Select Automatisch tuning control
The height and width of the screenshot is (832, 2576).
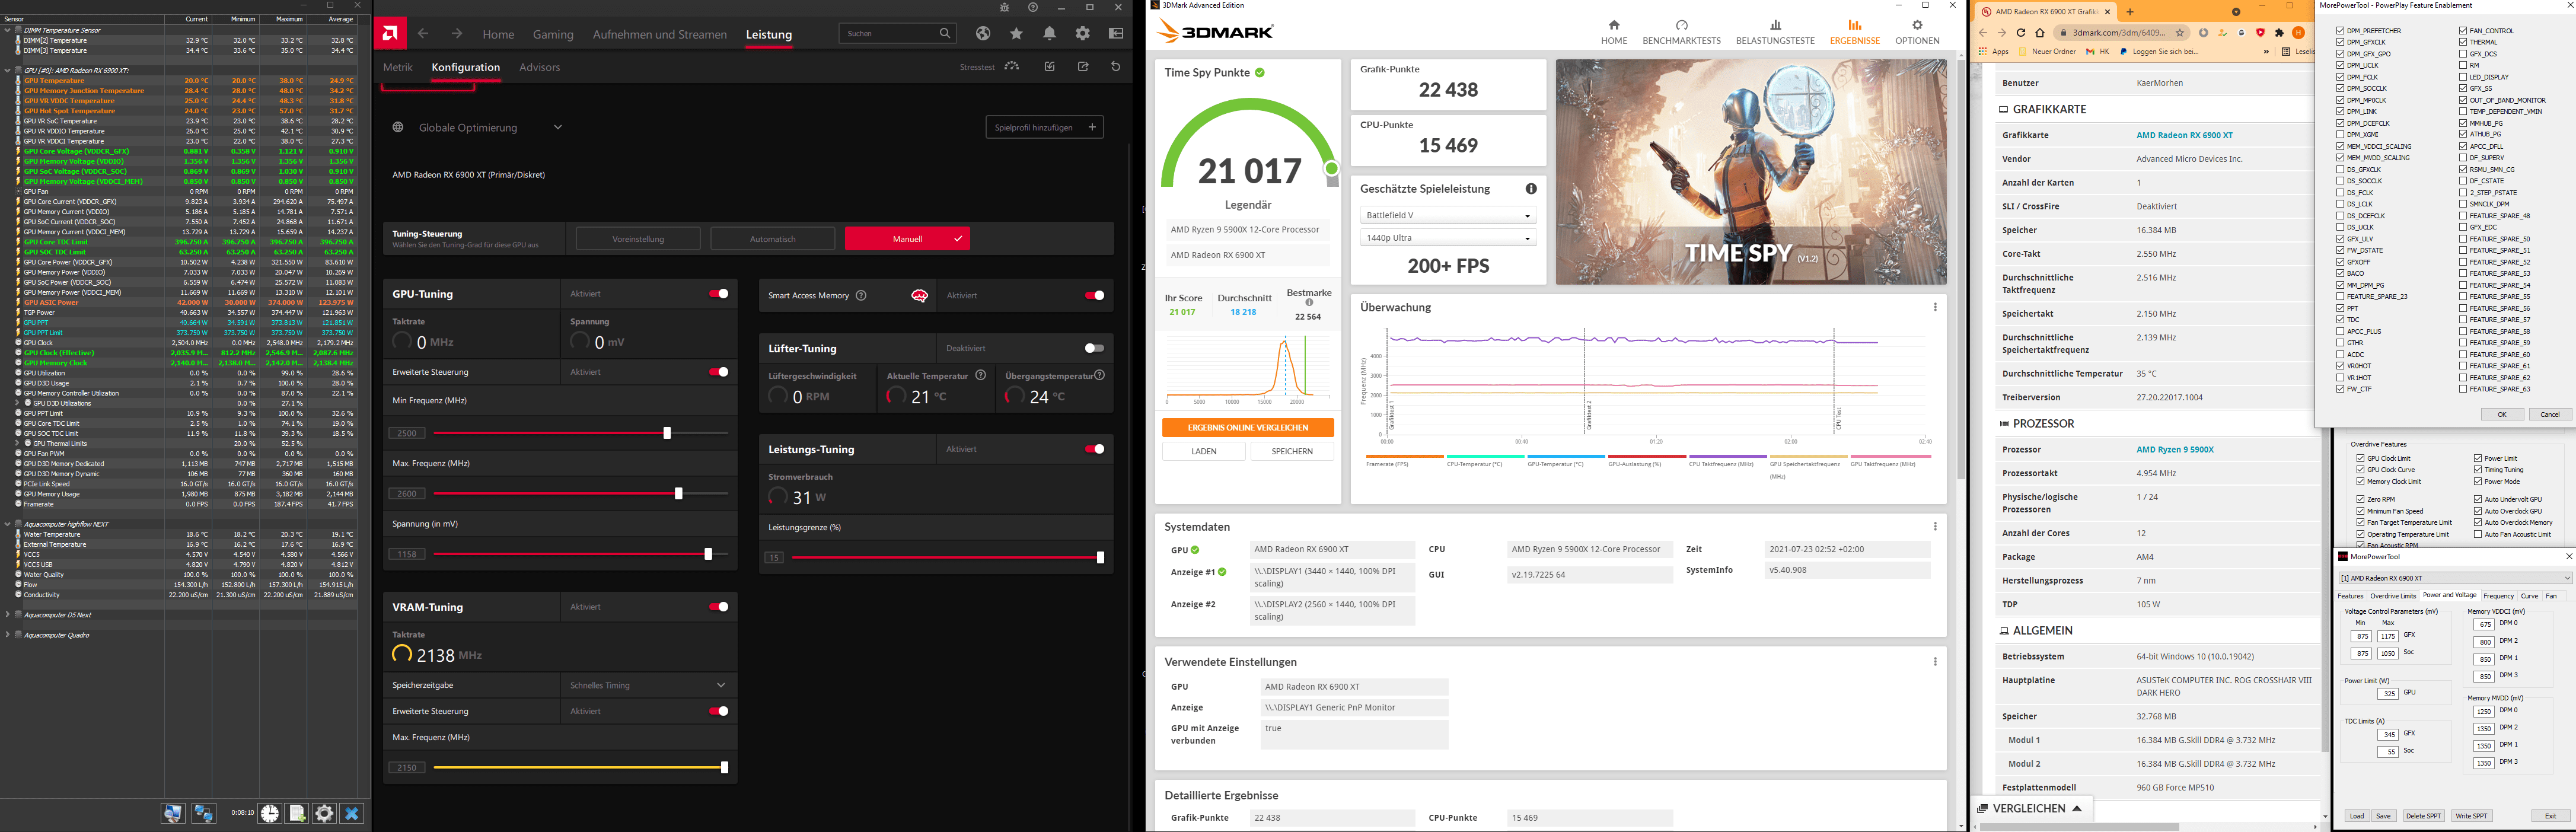click(x=773, y=239)
